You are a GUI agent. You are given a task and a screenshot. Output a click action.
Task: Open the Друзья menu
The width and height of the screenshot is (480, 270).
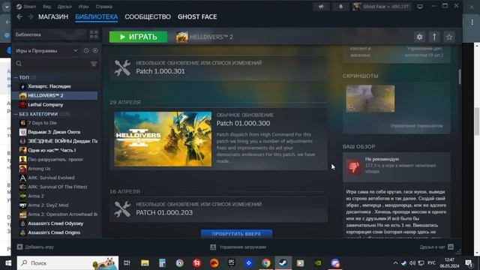pos(64,7)
